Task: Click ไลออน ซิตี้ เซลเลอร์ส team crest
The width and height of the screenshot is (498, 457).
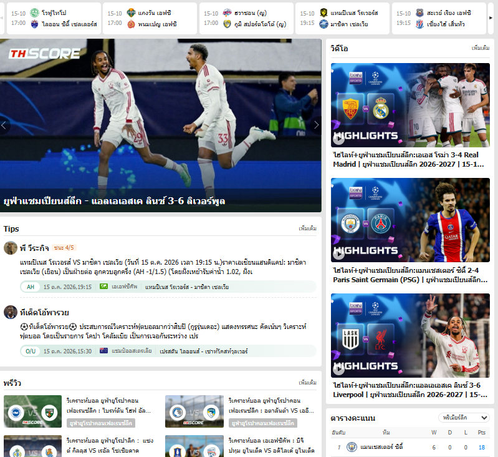Action: [34, 24]
